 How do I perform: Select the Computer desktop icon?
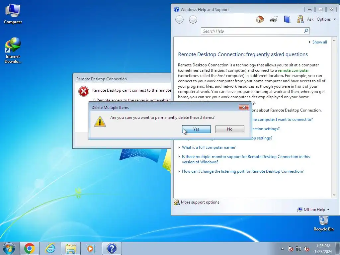click(13, 14)
